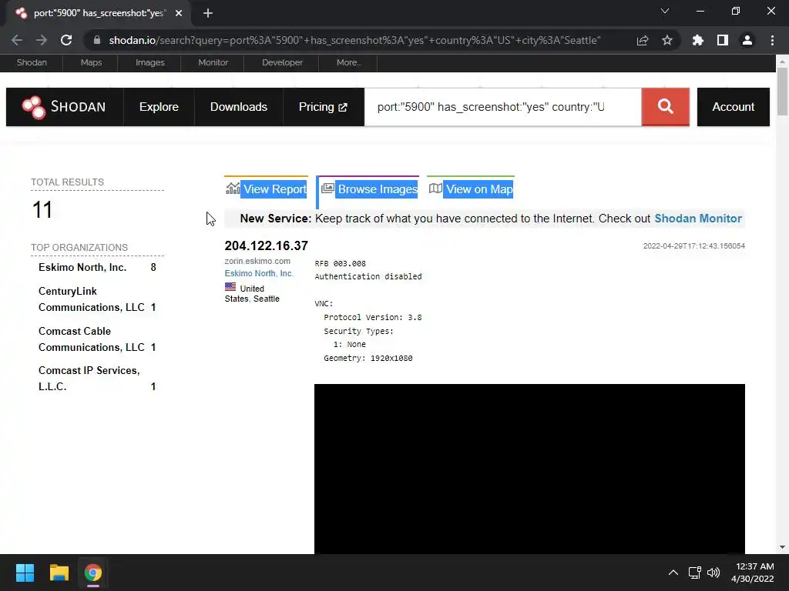This screenshot has width=789, height=591.
Task: Reload the page with refresh icon
Action: pyautogui.click(x=66, y=40)
